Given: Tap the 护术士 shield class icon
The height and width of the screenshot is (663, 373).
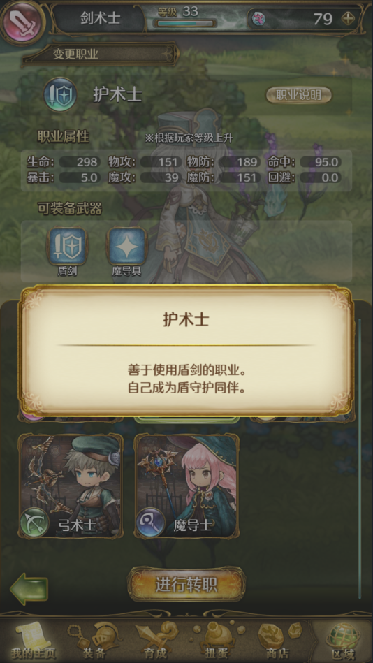Looking at the screenshot, I should pos(61,95).
